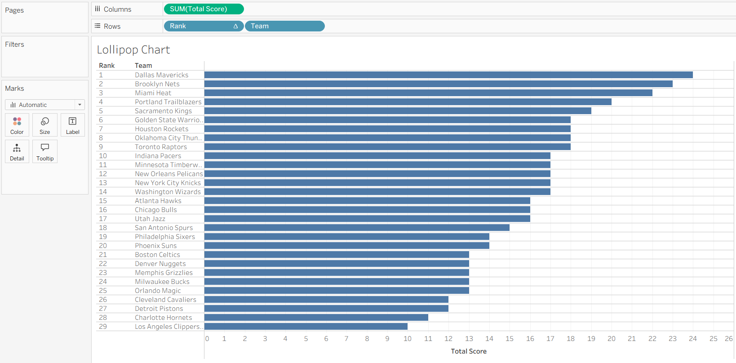Viewport: 736px width, 363px height.
Task: Click the Chicago Bulls team label
Action: click(x=156, y=210)
